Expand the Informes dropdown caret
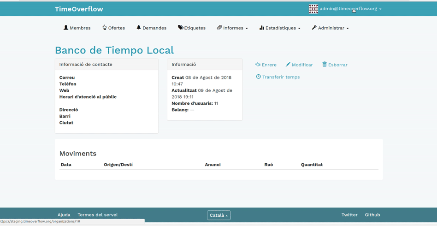This screenshot has width=437, height=226. click(247, 29)
